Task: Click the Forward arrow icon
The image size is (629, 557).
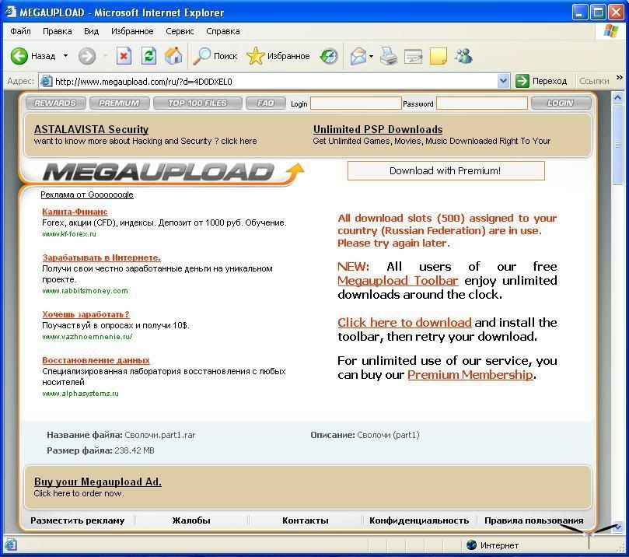Action: click(x=86, y=56)
